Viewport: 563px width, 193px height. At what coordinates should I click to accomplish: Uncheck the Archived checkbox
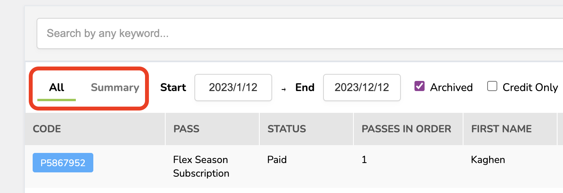click(419, 86)
